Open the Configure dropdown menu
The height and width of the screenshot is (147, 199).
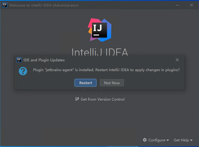point(156,140)
